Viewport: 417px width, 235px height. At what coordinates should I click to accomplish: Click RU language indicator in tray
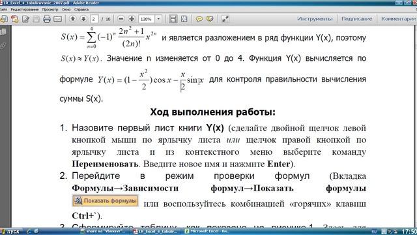374,232
